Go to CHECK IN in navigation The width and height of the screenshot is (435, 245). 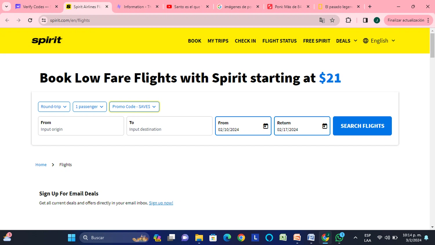(245, 41)
